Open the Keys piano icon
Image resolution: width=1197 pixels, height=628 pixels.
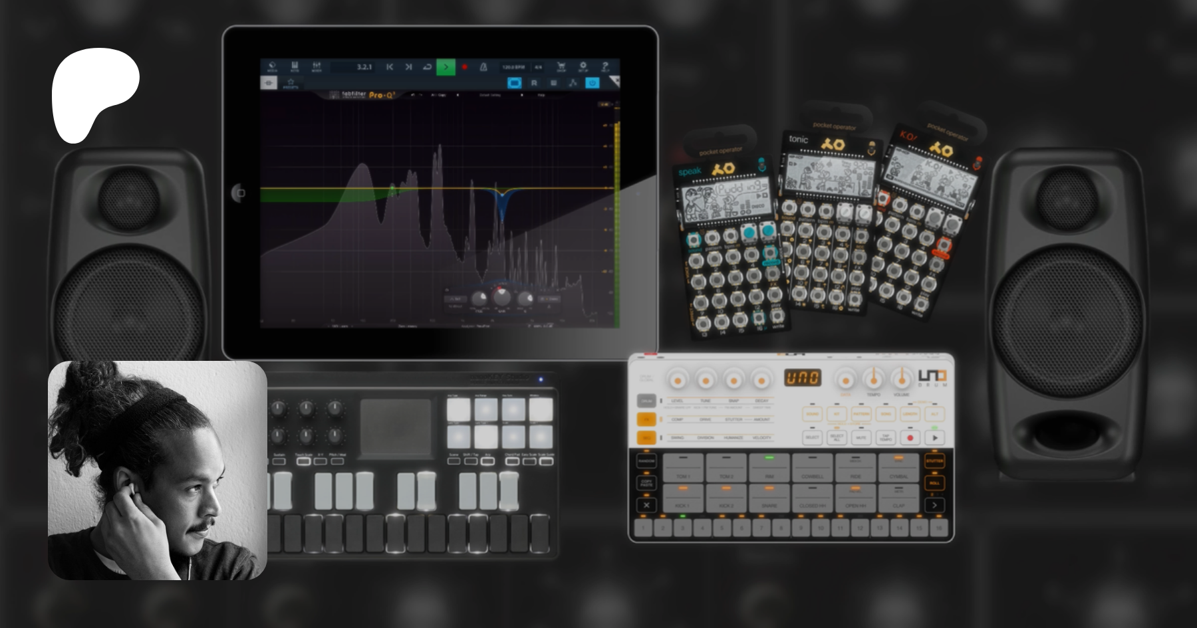tap(295, 67)
